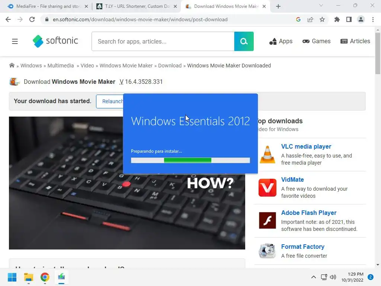Open Adobe Flash Player link
Screen dimensions: 381x286
308,213
